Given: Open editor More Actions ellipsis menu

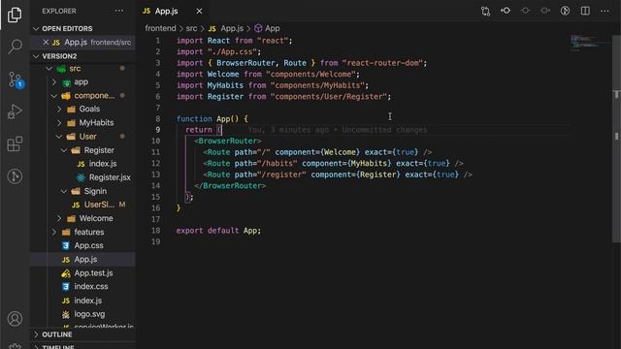Looking at the screenshot, I should [605, 11].
